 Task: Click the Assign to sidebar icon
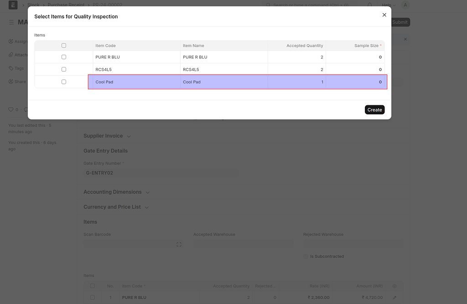[x=10, y=41]
